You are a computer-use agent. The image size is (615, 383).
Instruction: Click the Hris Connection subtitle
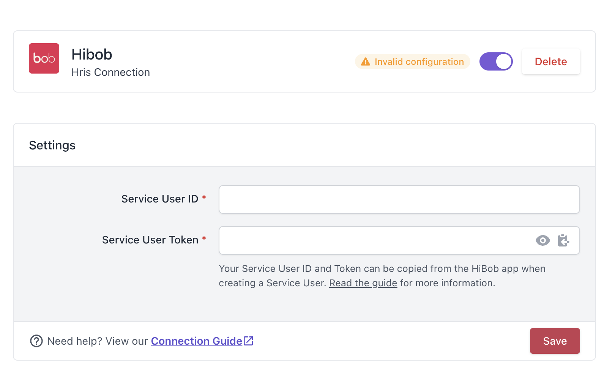pyautogui.click(x=110, y=72)
